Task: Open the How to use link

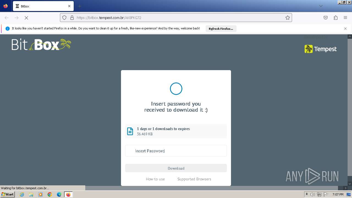Action: coord(155,179)
